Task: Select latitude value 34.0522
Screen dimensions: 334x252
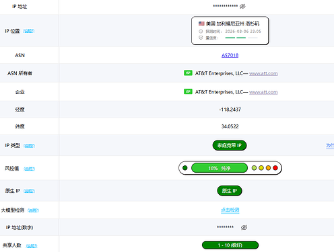Action: pyautogui.click(x=230, y=126)
